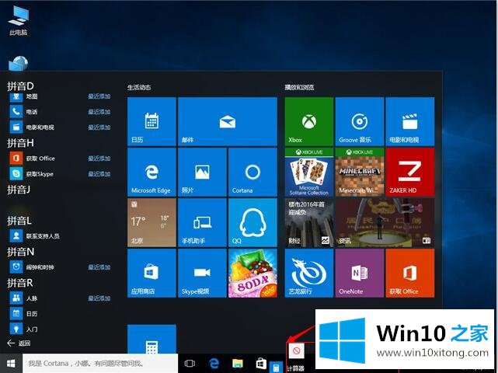Launch the Microsoft Edge tile
Image resolution: width=498 pixels, height=373 pixels.
point(151,172)
